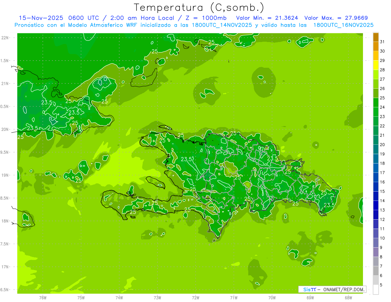This screenshot has height=302, width=391.
Task: Click the '68W' longitude axis label
Action: tap(348, 297)
